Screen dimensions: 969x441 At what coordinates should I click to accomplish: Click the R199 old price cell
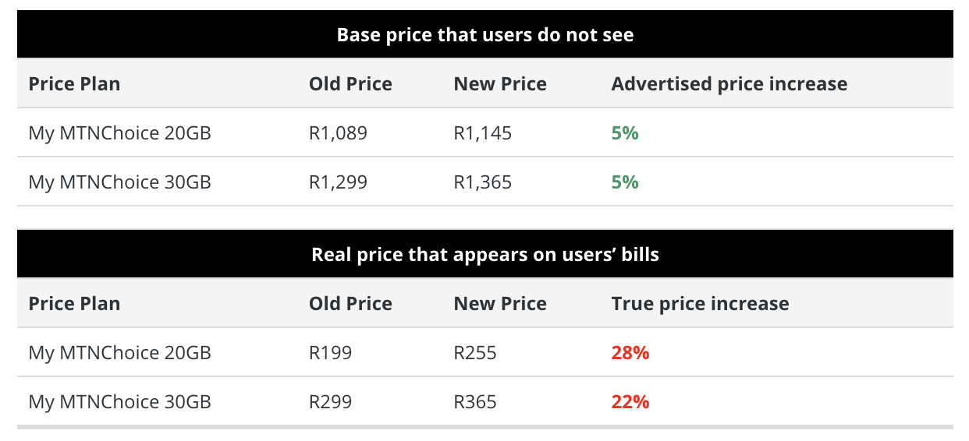[330, 353]
